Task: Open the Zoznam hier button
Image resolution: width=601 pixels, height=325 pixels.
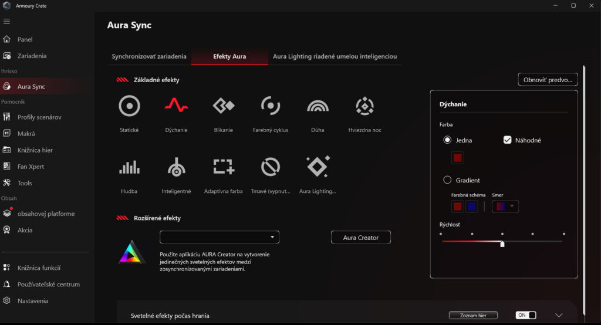Action: (473, 315)
